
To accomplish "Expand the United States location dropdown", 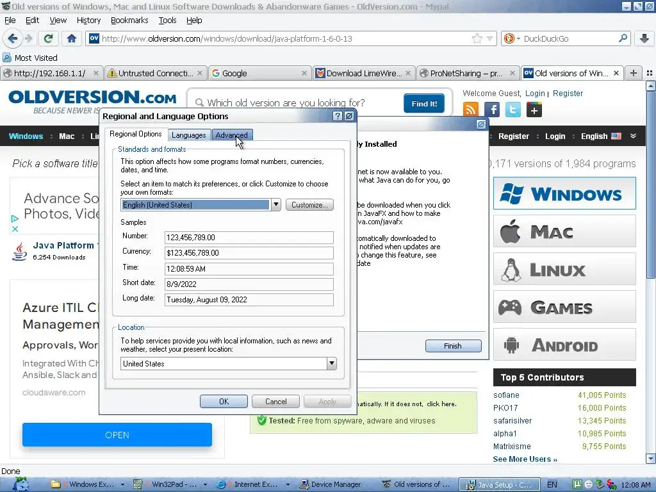I will tap(331, 363).
